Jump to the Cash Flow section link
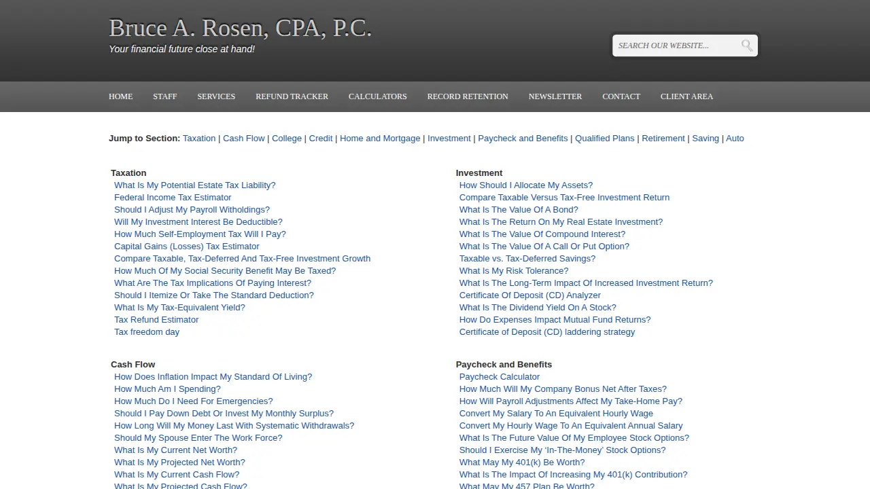Image resolution: width=870 pixels, height=489 pixels. (x=244, y=139)
